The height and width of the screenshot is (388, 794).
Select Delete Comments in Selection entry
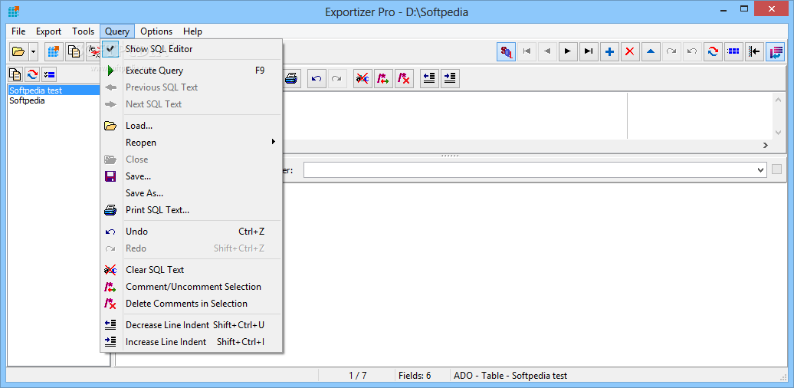191,304
